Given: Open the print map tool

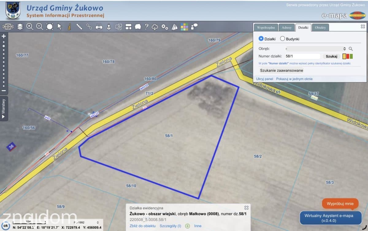Looking at the screenshot, I should pos(99,27).
